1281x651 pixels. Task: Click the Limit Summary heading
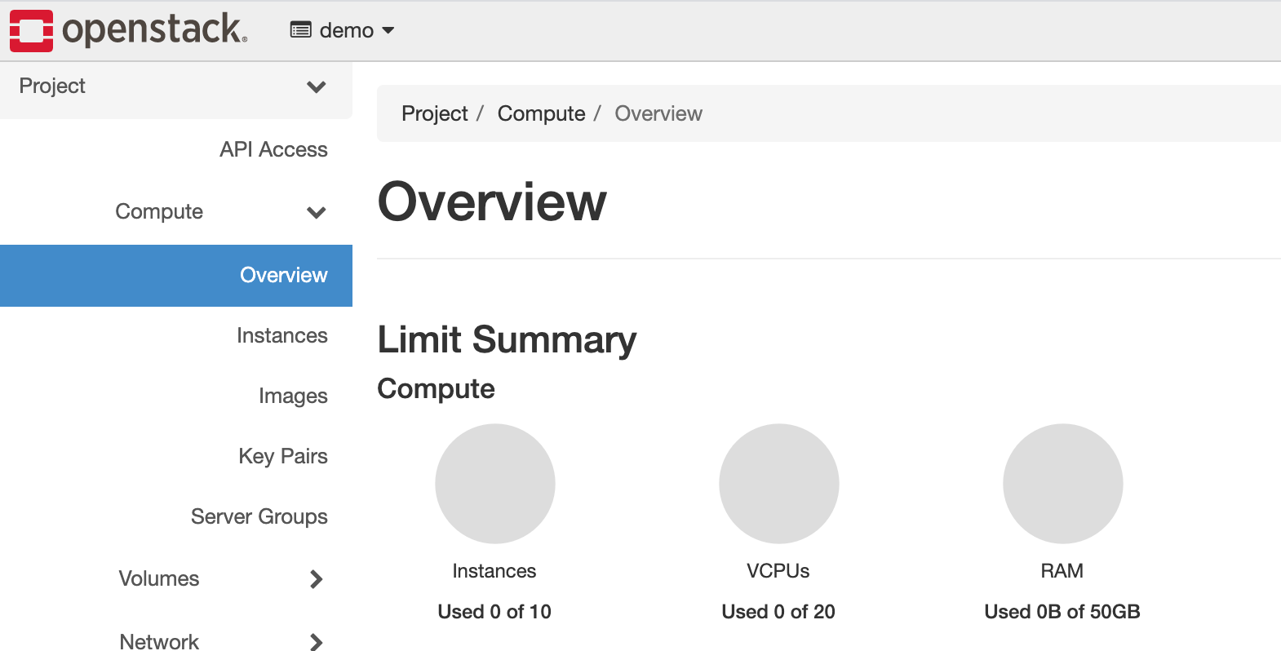pyautogui.click(x=507, y=339)
